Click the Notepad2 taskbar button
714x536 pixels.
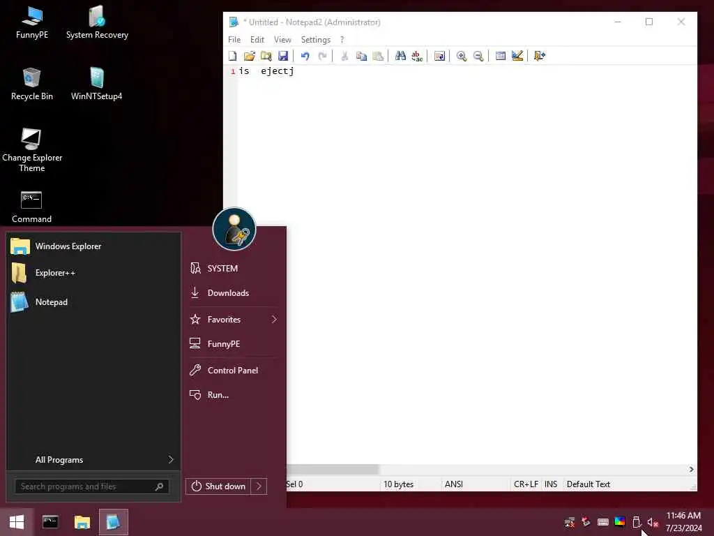coord(114,522)
